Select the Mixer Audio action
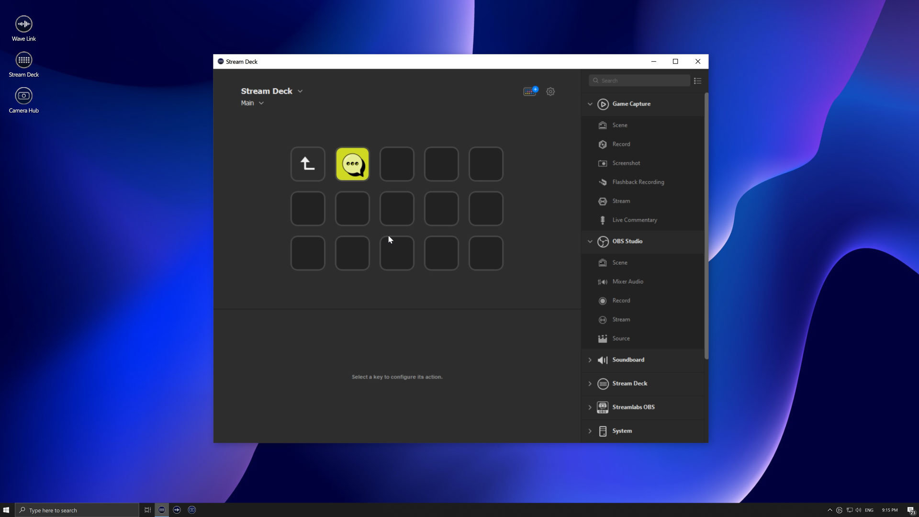The height and width of the screenshot is (517, 919). pos(643,281)
